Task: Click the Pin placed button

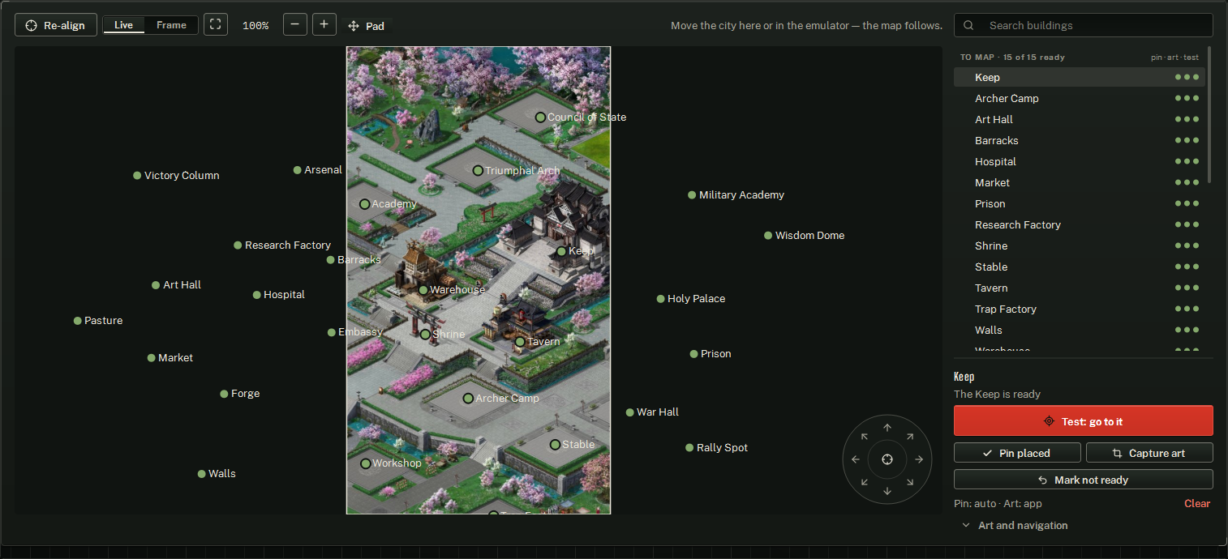Action: (1017, 453)
